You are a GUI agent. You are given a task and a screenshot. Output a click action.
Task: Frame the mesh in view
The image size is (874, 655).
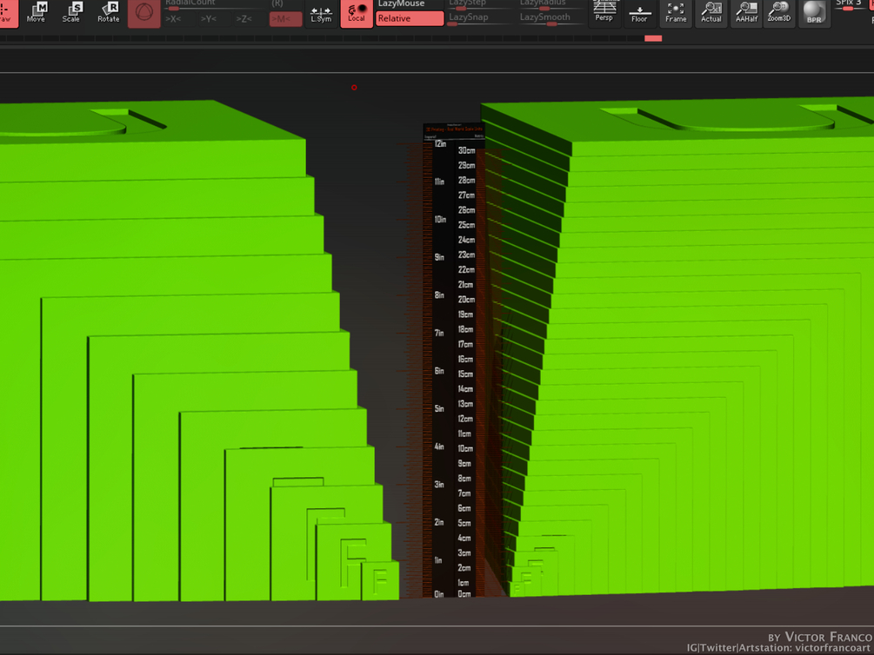(676, 13)
